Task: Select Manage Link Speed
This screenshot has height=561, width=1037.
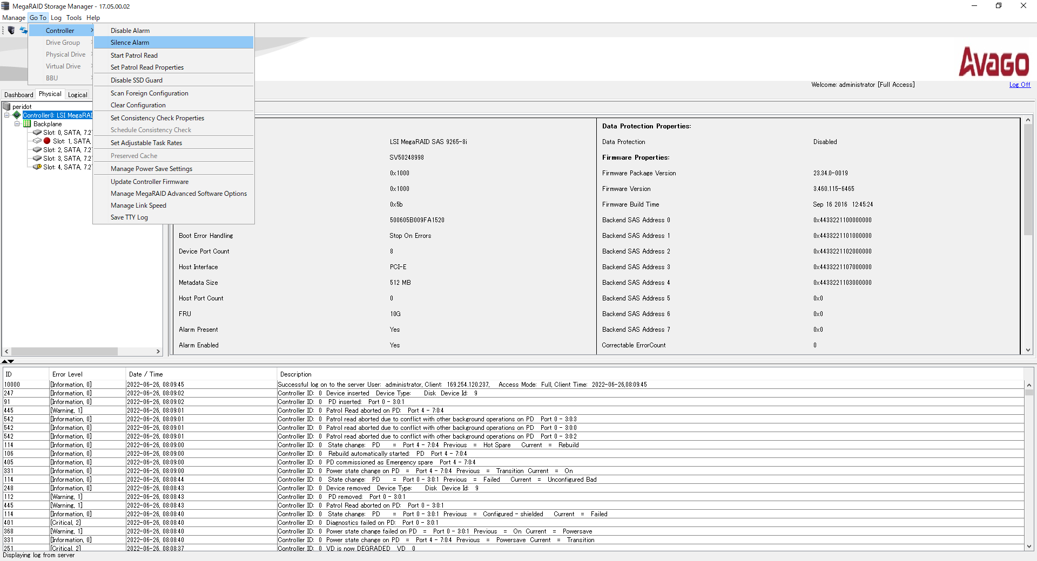Action: pos(173,205)
